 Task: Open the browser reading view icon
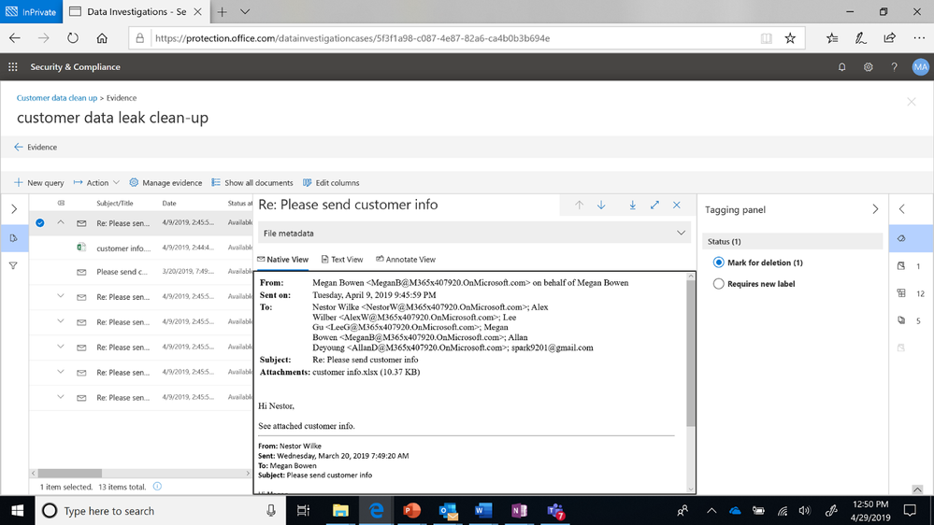point(766,38)
